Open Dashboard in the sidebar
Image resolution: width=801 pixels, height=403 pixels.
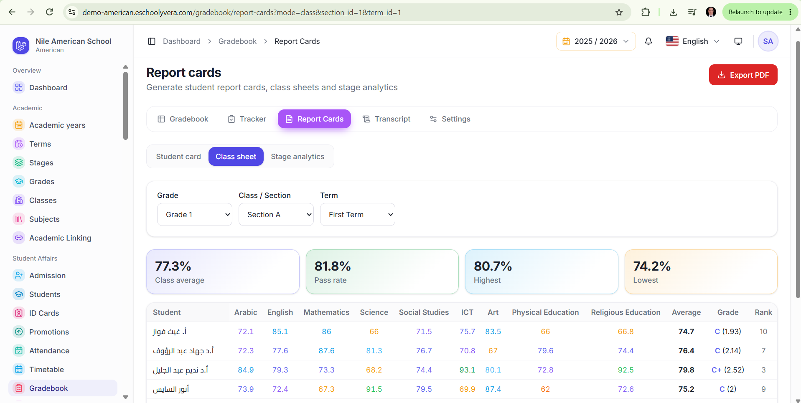click(63, 88)
